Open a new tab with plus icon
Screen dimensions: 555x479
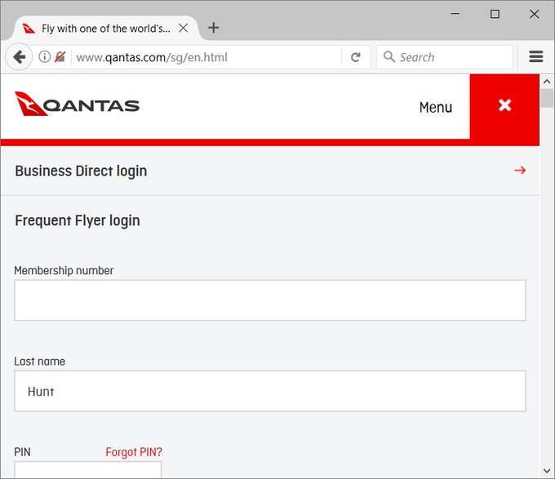[x=213, y=28]
